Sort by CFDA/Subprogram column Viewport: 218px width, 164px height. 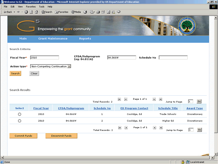71,108
